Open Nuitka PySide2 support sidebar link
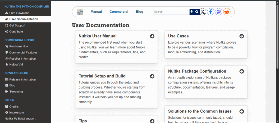279x123 pixels. coord(20,118)
